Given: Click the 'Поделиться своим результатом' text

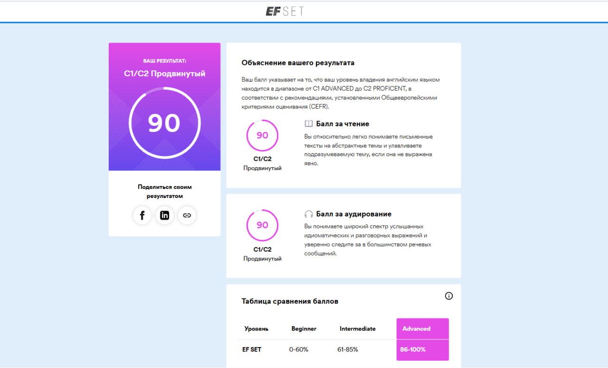Looking at the screenshot, I should pyautogui.click(x=164, y=191).
